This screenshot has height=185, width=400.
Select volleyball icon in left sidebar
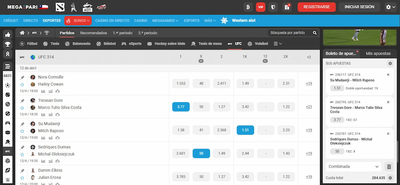tap(7, 161)
